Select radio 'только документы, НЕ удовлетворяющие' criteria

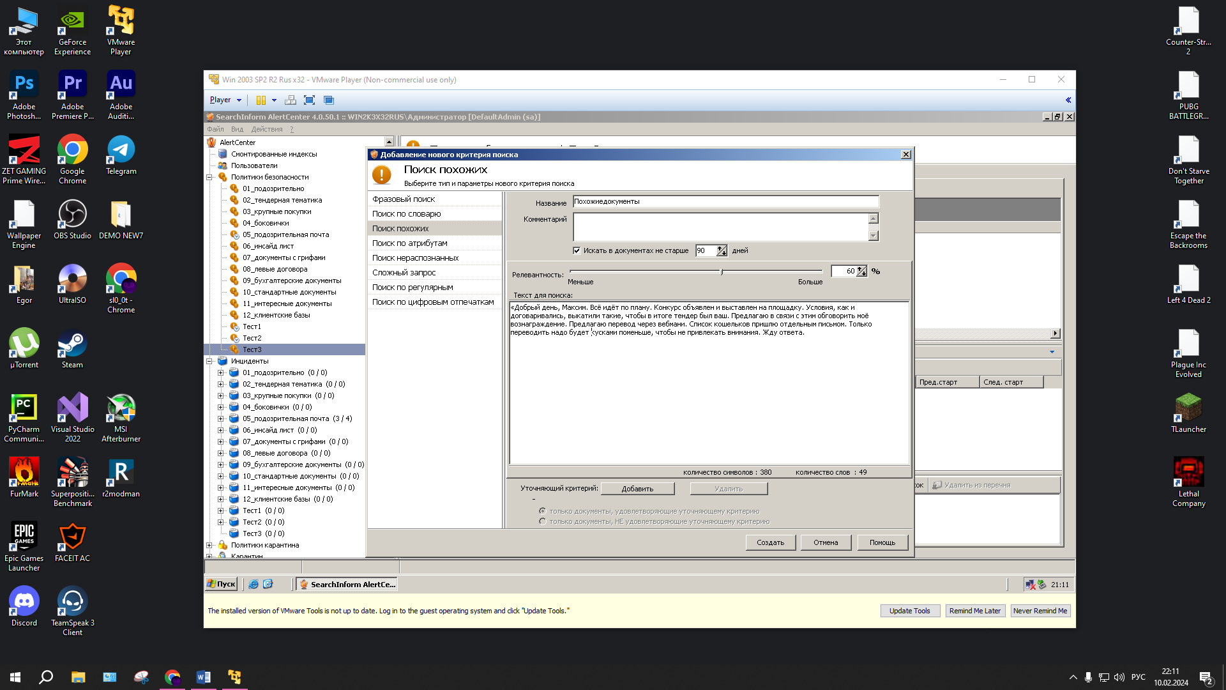542,521
